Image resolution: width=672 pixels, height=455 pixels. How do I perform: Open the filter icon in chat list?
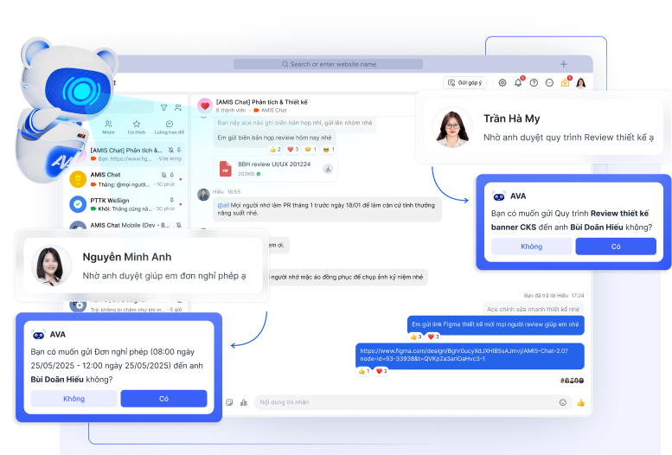(163, 108)
